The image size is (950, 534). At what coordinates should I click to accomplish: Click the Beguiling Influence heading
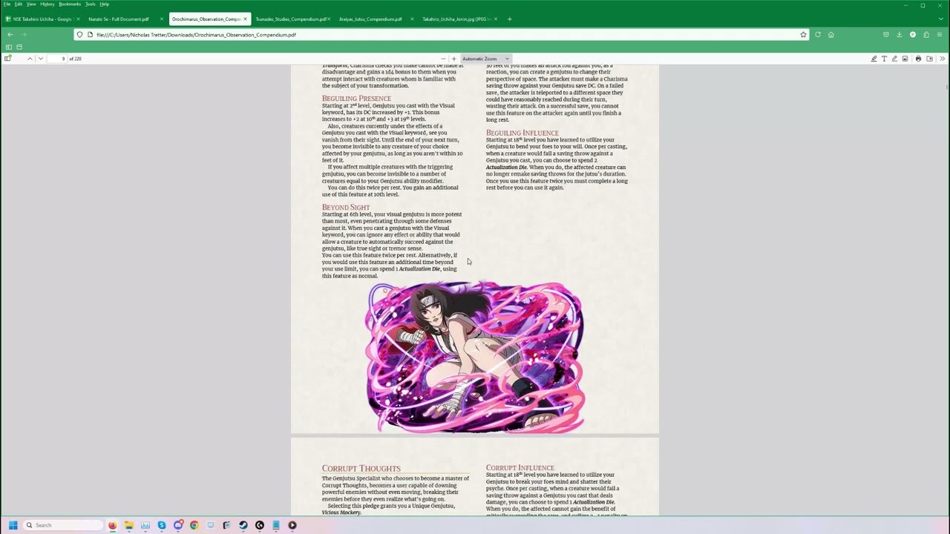[x=522, y=133]
